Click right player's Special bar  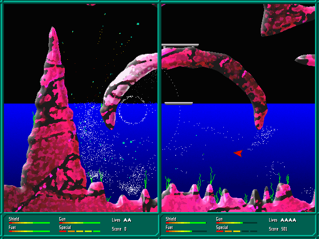click(x=236, y=231)
